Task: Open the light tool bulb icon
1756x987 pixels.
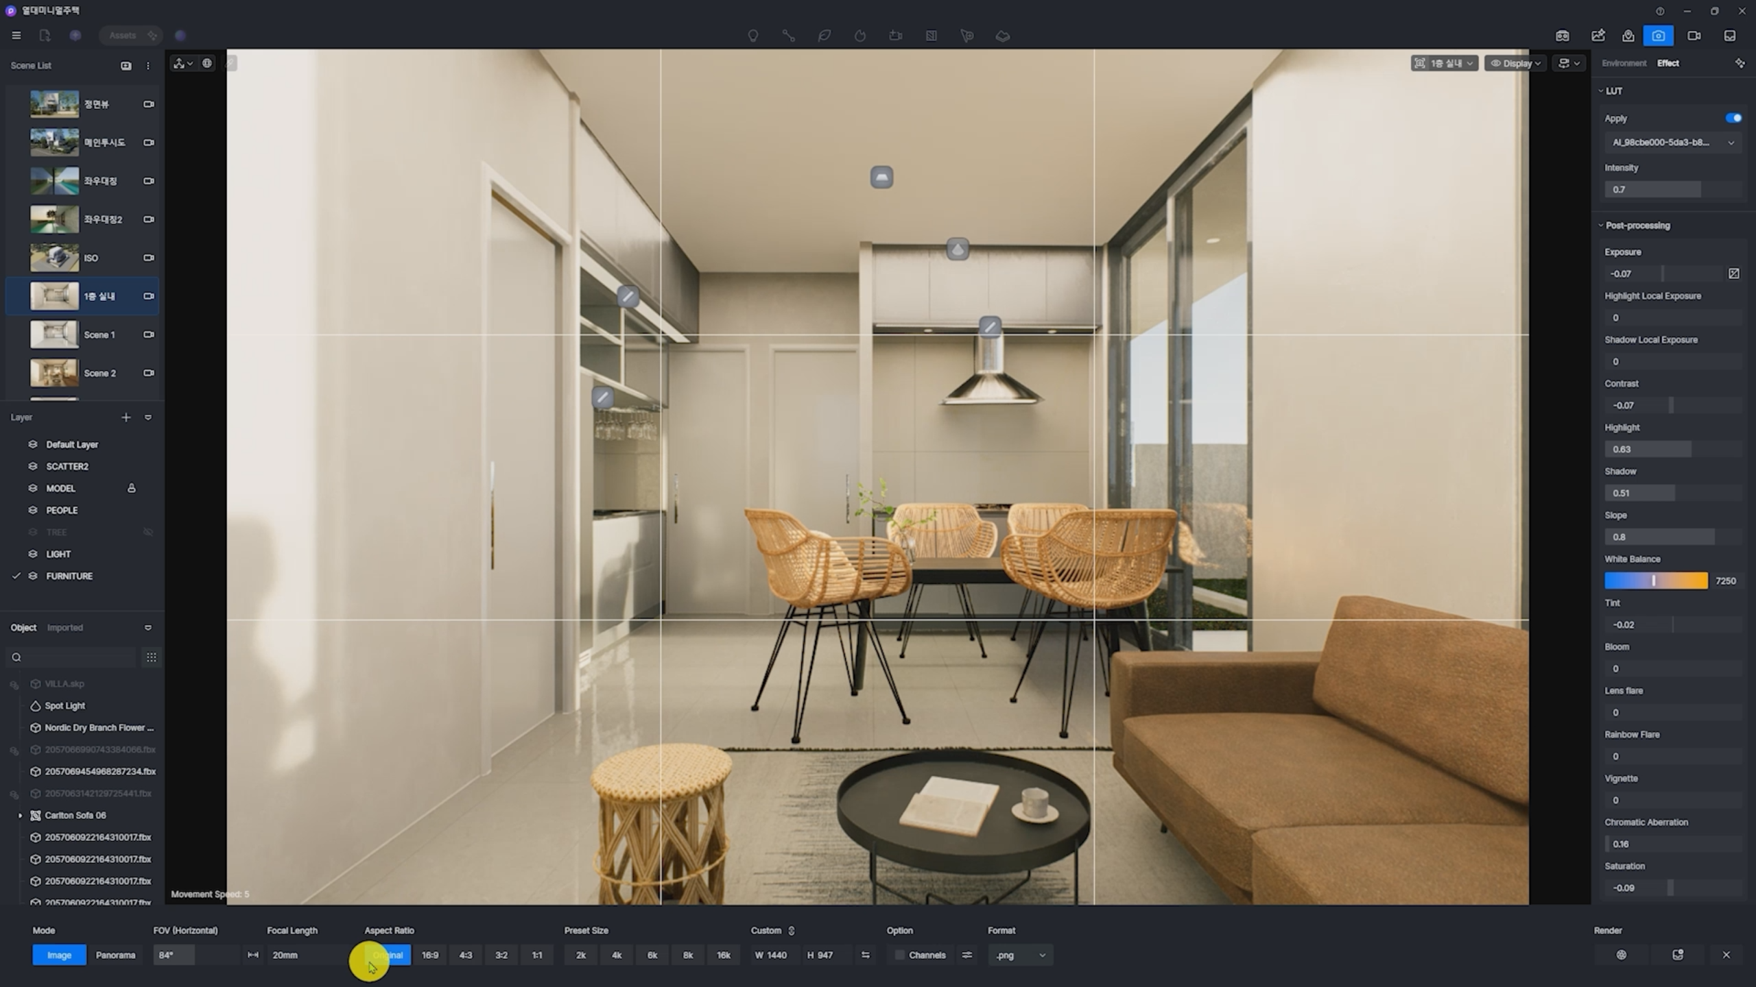Action: coord(753,36)
